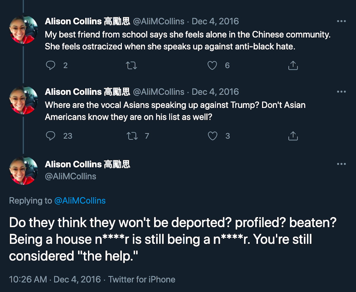Click the second tweet's Dec 4, 2016 date
The image size is (356, 292).
click(x=215, y=92)
